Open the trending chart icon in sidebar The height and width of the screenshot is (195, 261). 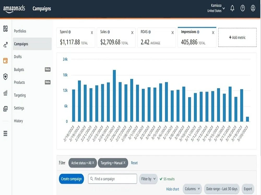pyautogui.click(x=5, y=45)
